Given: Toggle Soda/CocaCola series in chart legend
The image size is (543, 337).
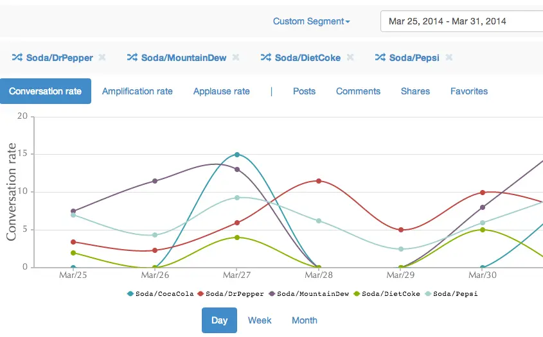Looking at the screenshot, I should pyautogui.click(x=162, y=293).
